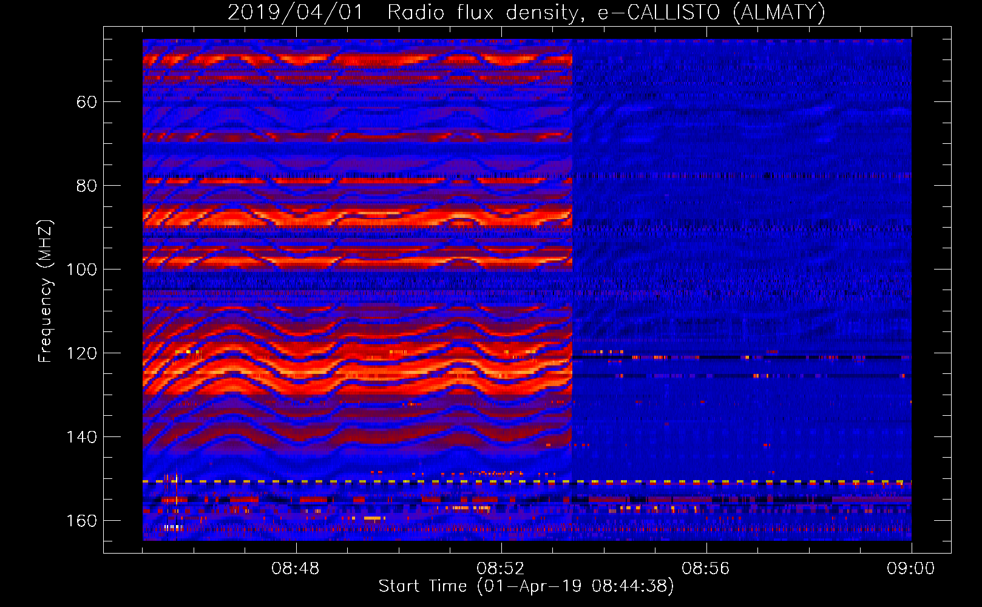The width and height of the screenshot is (982, 607).
Task: Click the time tick label '08:48'
Action: [296, 569]
